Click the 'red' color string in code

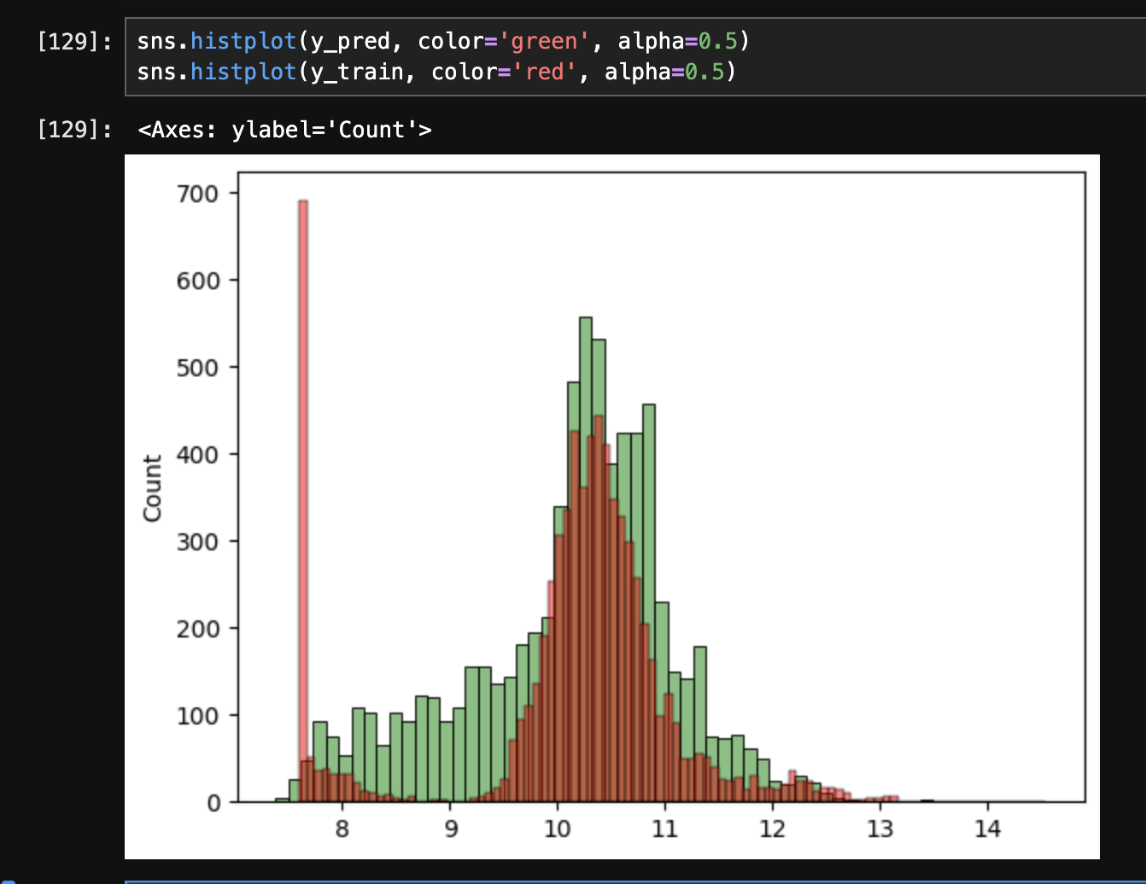(x=544, y=72)
